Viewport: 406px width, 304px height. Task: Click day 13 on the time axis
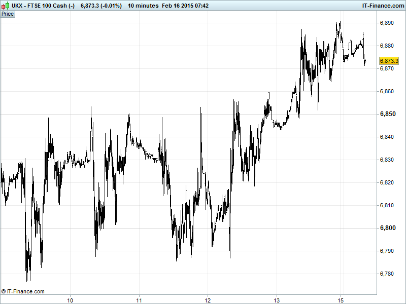pyautogui.click(x=277, y=299)
